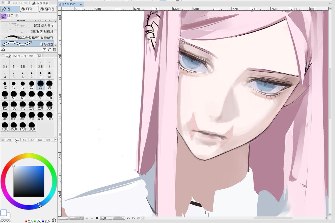The height and width of the screenshot is (223, 335).
Task: Open the sub tool detail tab icon in the brush size panel
Action: pos(39,56)
